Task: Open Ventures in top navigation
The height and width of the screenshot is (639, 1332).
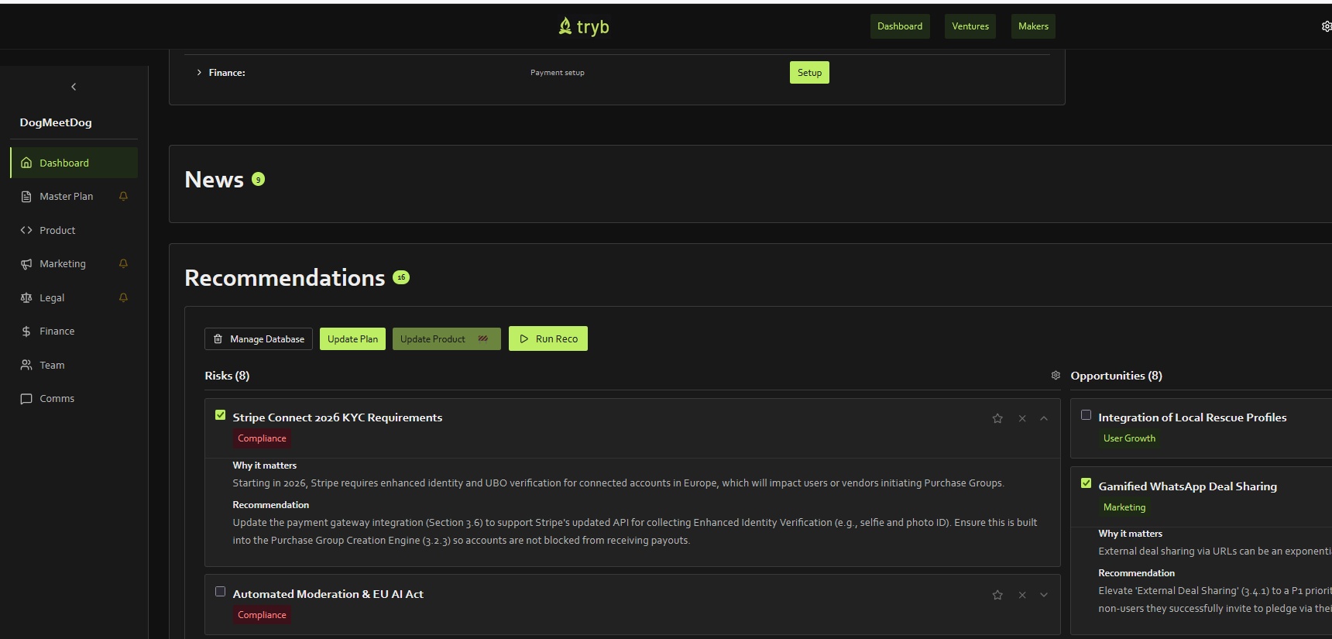Action: tap(970, 26)
